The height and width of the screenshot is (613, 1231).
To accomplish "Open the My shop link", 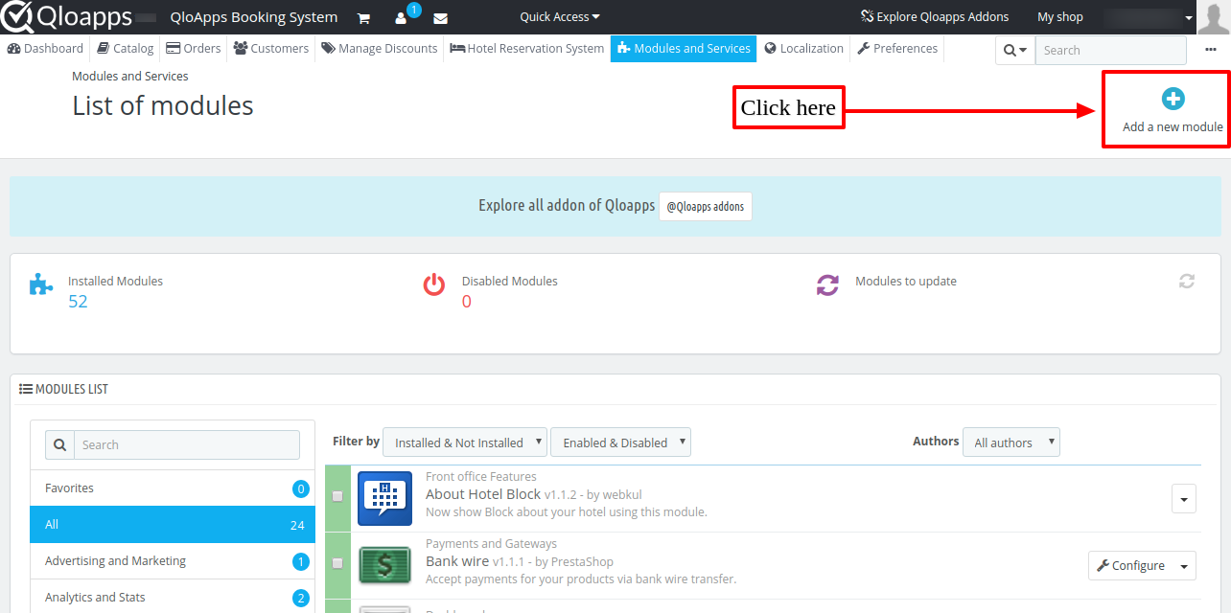I will click(x=1060, y=16).
